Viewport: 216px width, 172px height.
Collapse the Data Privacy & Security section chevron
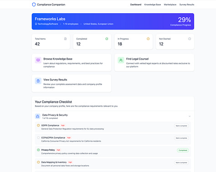190,116
